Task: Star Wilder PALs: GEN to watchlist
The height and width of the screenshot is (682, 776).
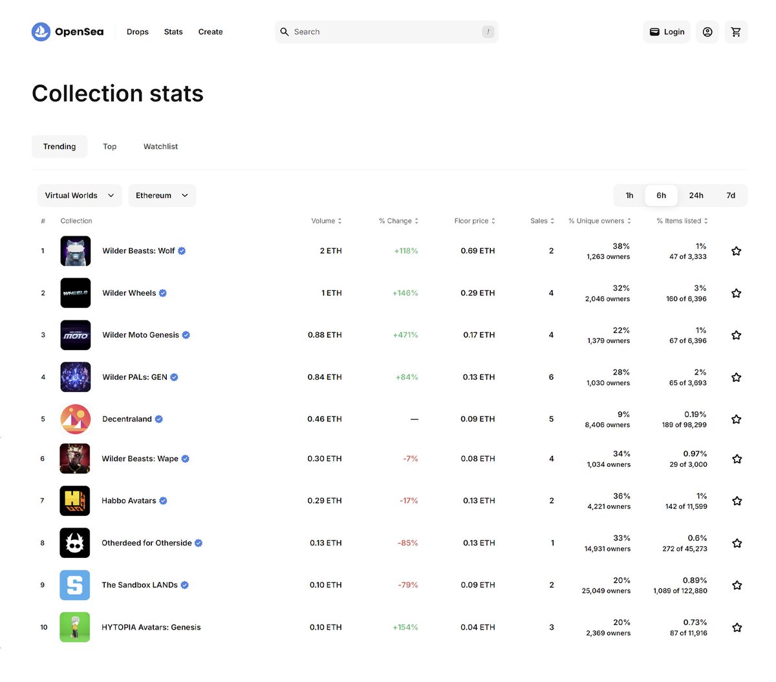Action: click(x=736, y=377)
